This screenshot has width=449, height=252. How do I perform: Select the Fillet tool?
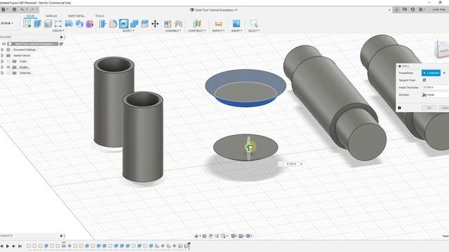pos(113,24)
